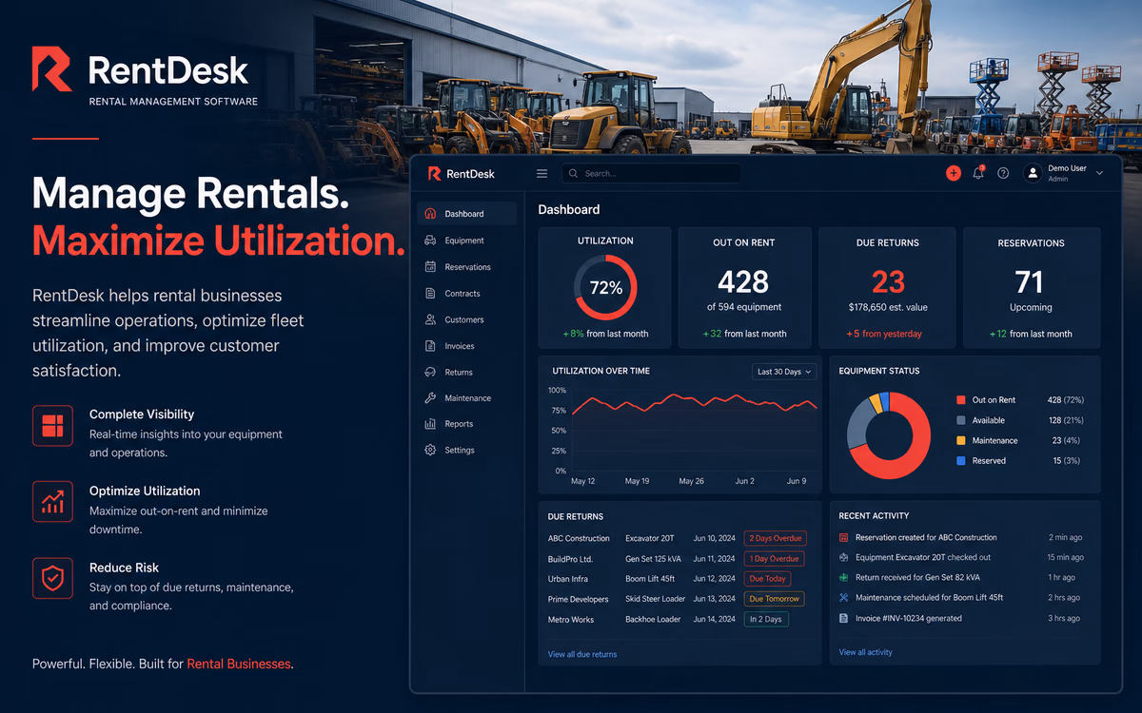
Task: Click Metro Works in due returns
Action: point(571,620)
